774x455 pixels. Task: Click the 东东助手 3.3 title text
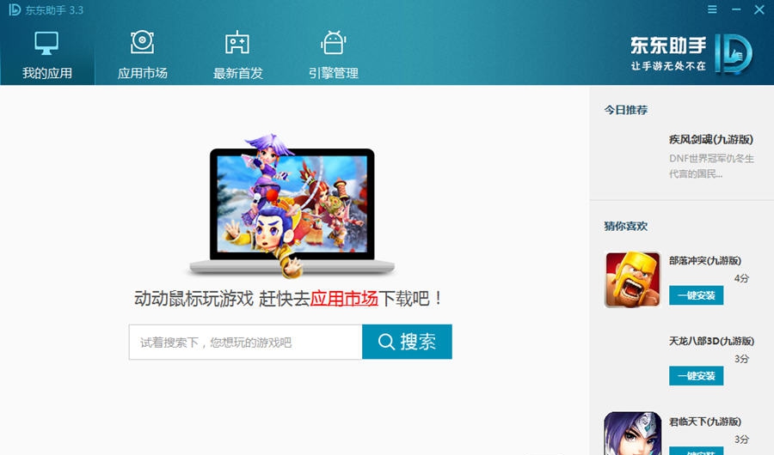coord(54,9)
